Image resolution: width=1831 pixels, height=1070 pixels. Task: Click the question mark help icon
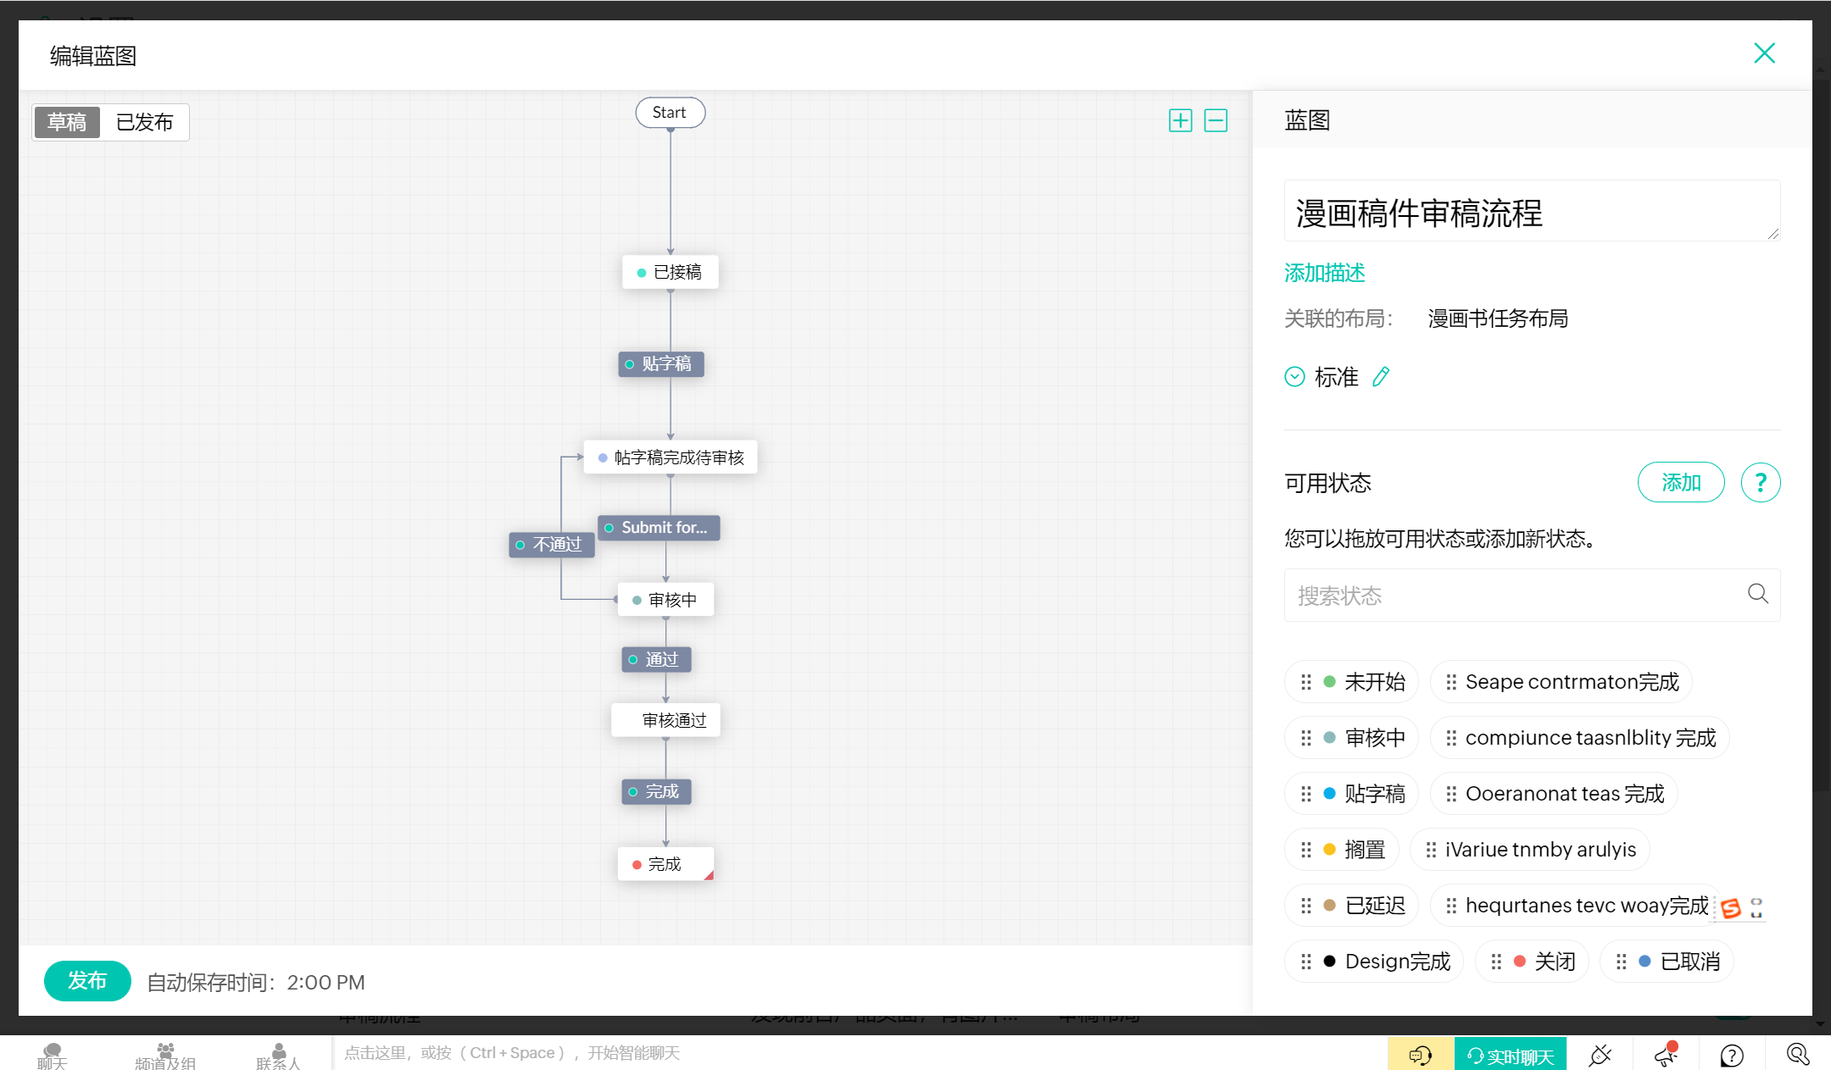click(1760, 482)
